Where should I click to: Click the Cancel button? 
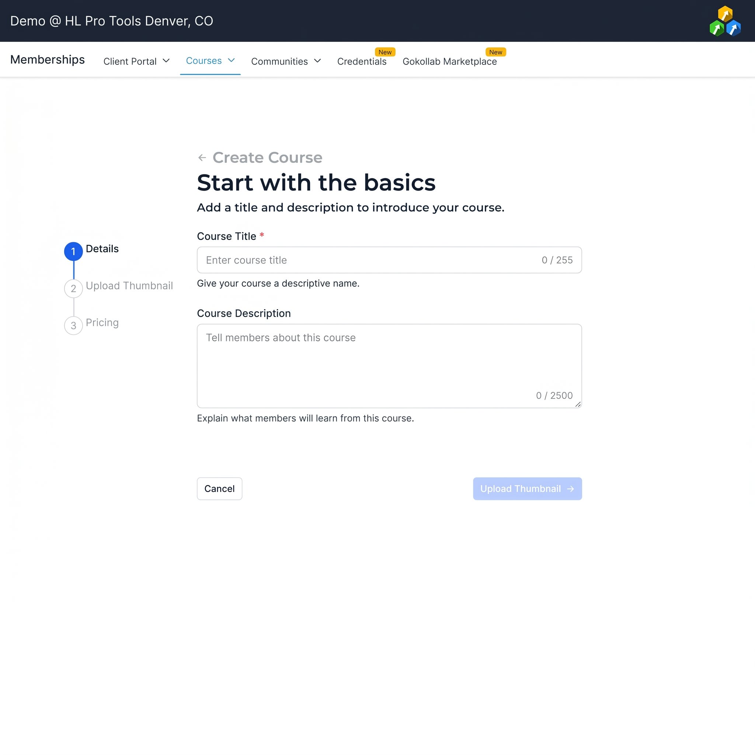[220, 488]
